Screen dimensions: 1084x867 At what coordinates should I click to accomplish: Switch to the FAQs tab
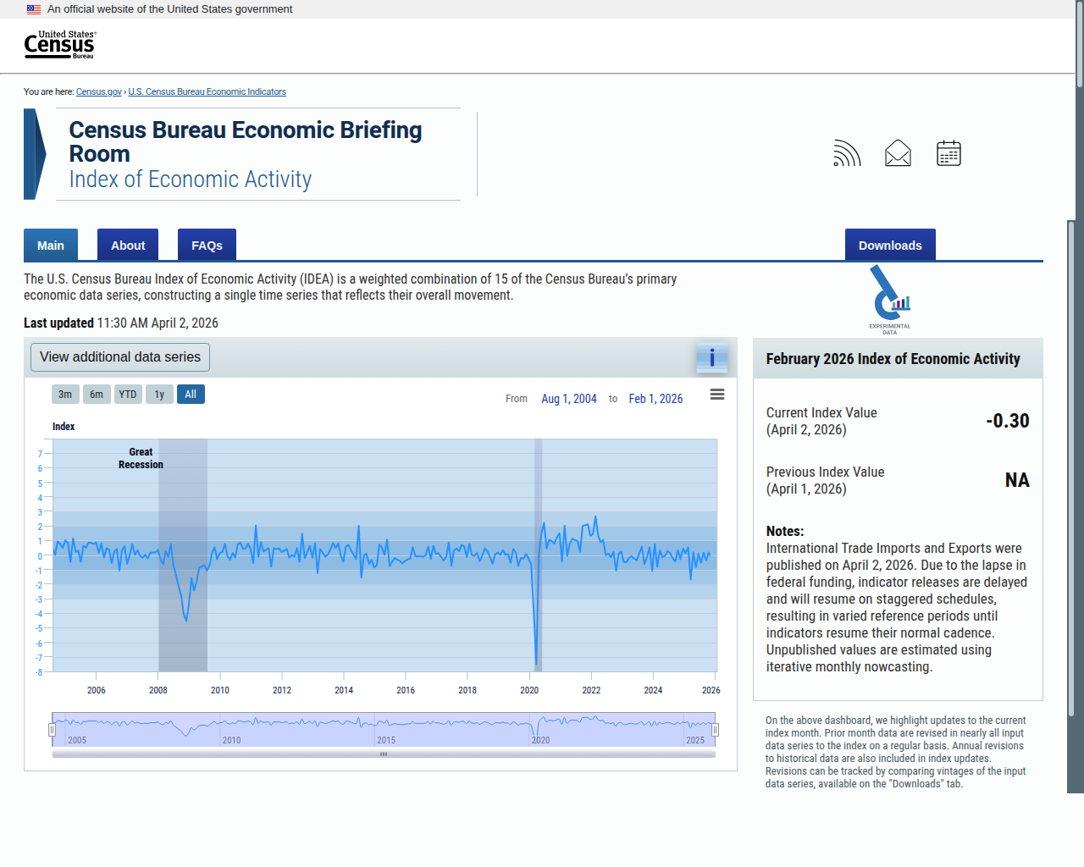(x=207, y=245)
